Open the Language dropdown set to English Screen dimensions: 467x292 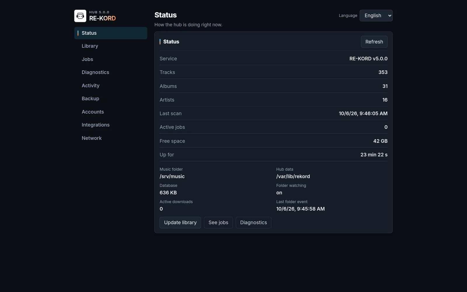click(x=376, y=15)
